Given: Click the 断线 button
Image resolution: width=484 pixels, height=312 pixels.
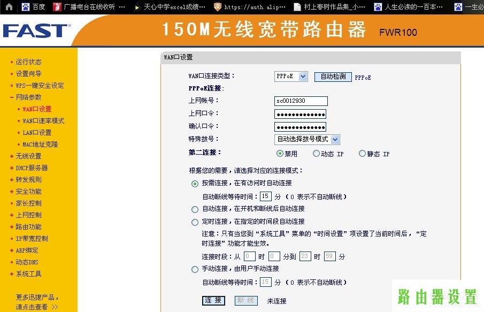Looking at the screenshot, I should tap(246, 301).
